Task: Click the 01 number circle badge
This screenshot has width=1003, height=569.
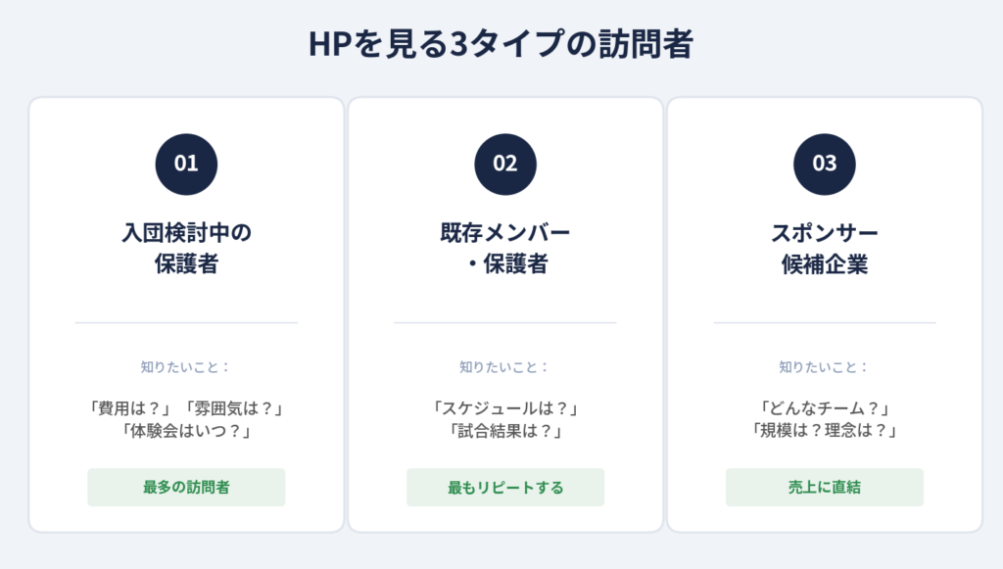Action: coord(186,165)
